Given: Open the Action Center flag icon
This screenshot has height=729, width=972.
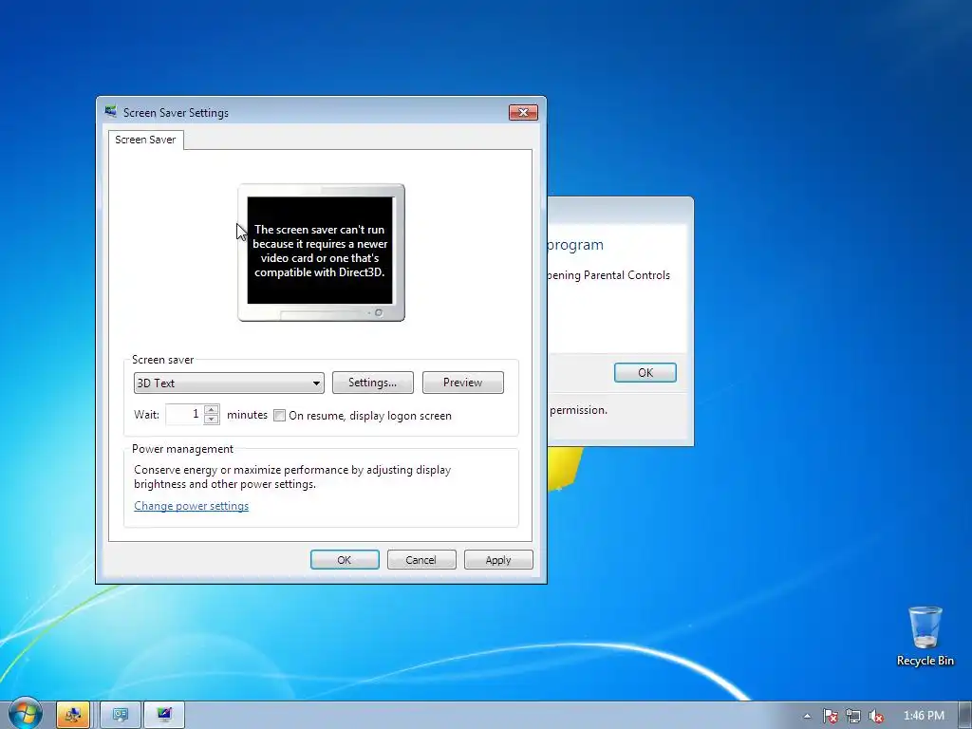Looking at the screenshot, I should 830,716.
